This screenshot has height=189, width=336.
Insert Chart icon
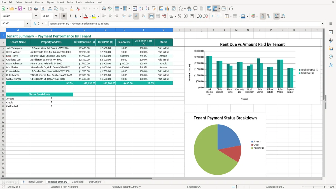(x=167, y=9)
